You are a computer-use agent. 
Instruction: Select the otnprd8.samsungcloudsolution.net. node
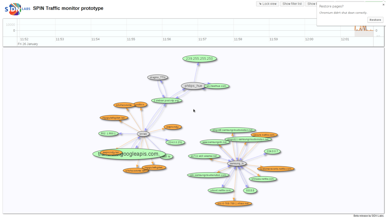coord(233,130)
